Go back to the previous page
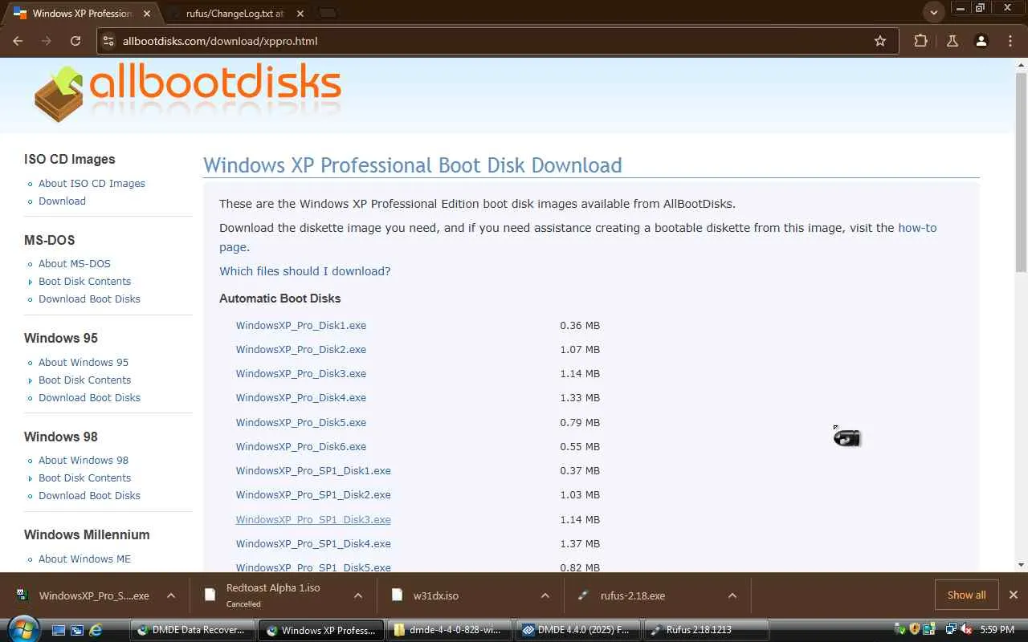Viewport: 1028px width, 642px height. coord(18,41)
